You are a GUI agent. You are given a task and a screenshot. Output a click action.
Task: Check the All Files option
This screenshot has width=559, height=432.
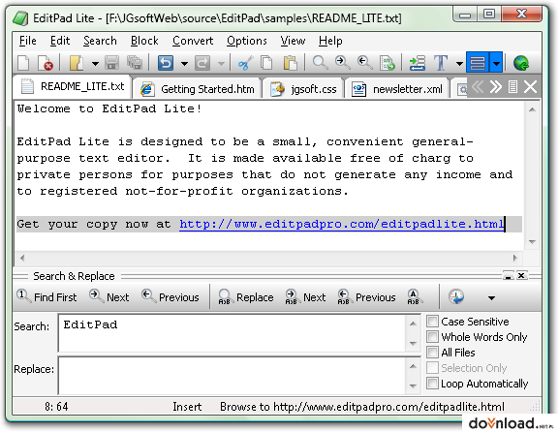[432, 353]
